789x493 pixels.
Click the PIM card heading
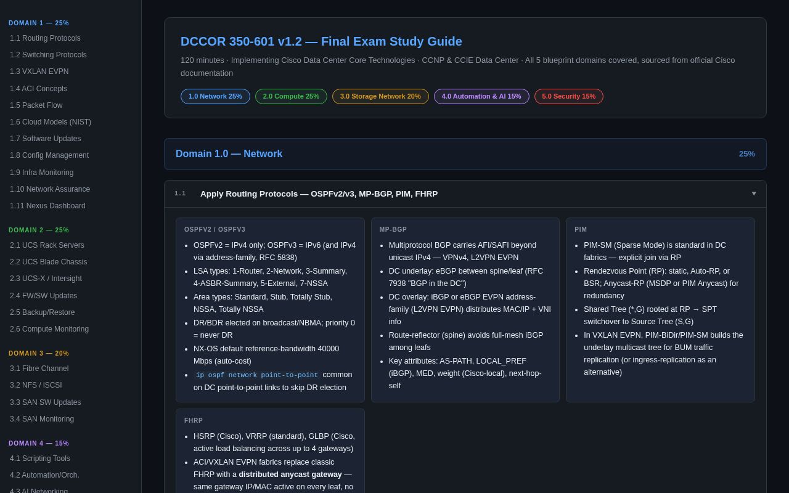click(x=581, y=230)
